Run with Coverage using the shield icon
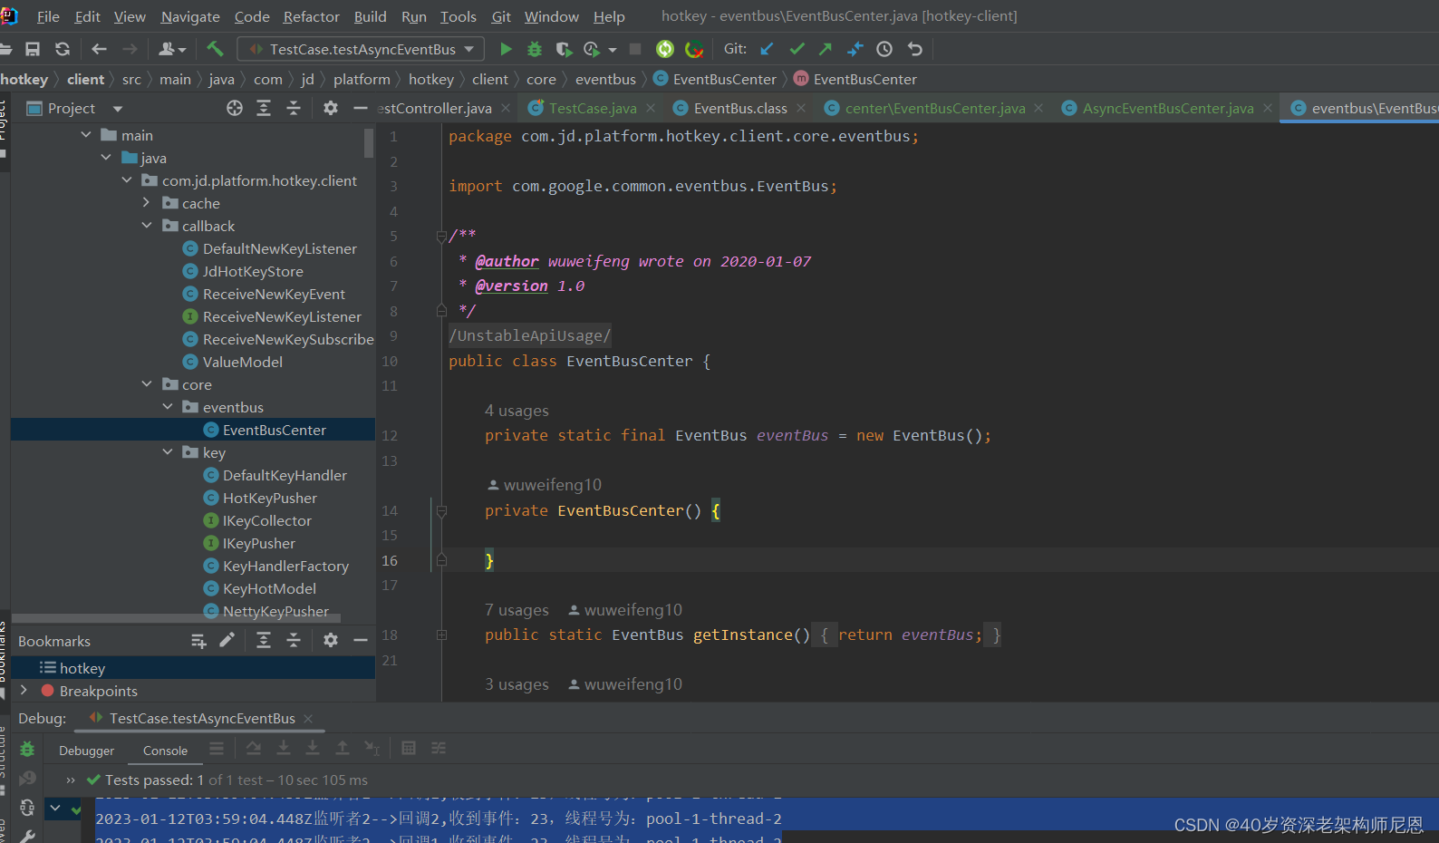This screenshot has height=843, width=1439. pyautogui.click(x=564, y=49)
